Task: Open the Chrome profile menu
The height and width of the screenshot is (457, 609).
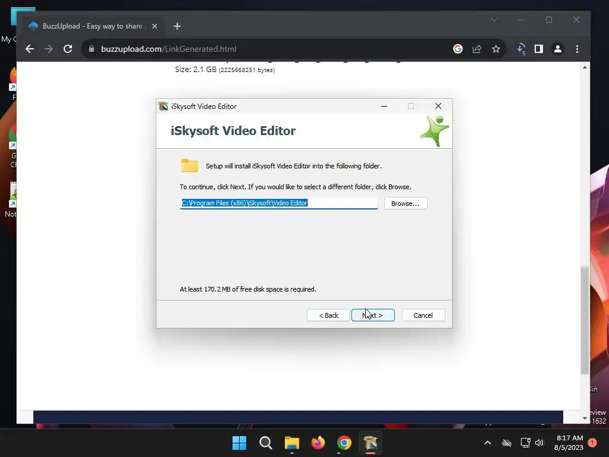Action: pyautogui.click(x=558, y=49)
